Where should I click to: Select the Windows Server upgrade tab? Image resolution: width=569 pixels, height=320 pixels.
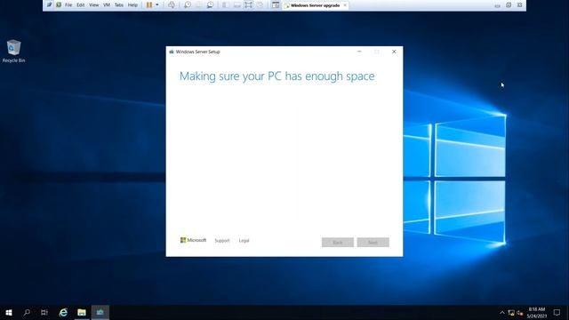pos(315,5)
